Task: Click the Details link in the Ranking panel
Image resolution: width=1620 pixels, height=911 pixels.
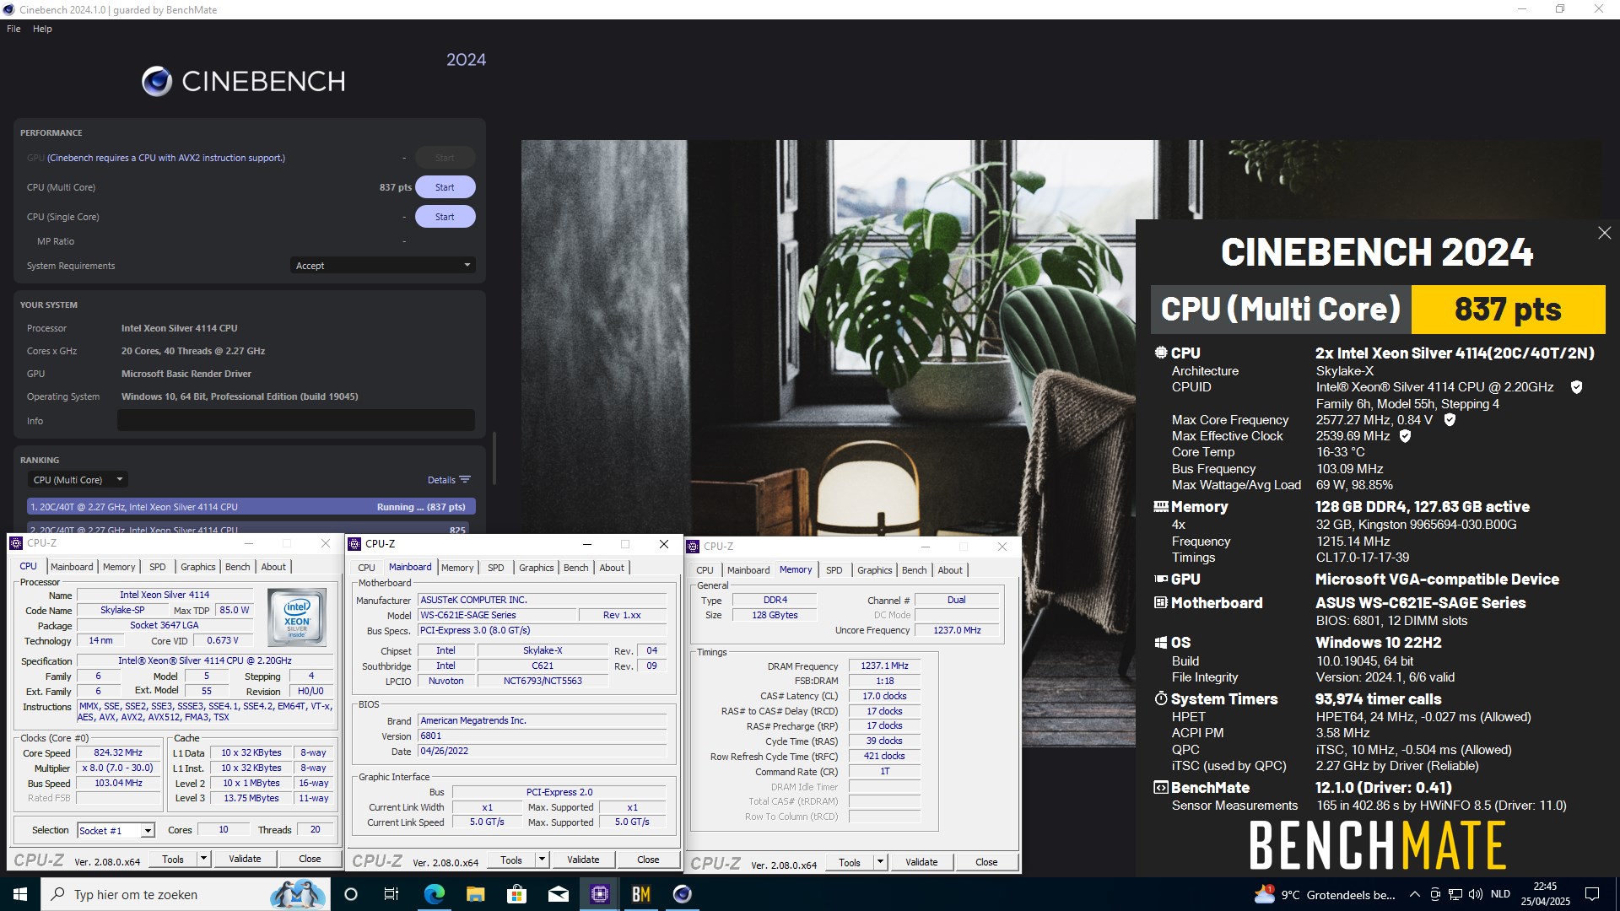Action: tap(441, 480)
